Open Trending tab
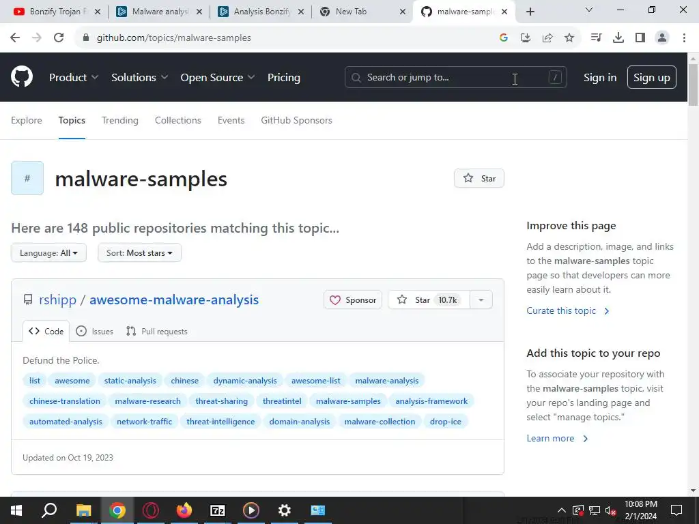 coord(120,120)
